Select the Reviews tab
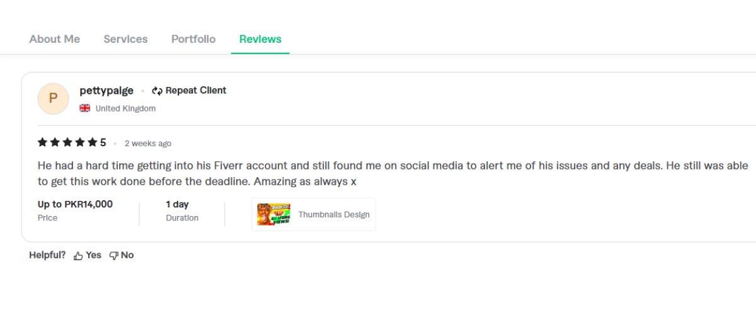Screen dimensions: 756x315 pos(260,39)
